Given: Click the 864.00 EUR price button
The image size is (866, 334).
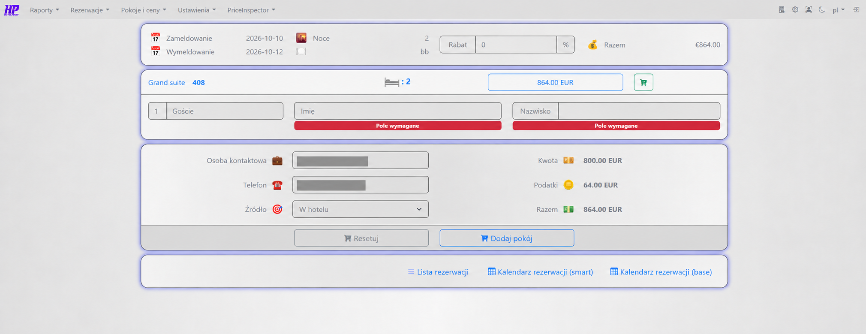Looking at the screenshot, I should click(x=555, y=82).
